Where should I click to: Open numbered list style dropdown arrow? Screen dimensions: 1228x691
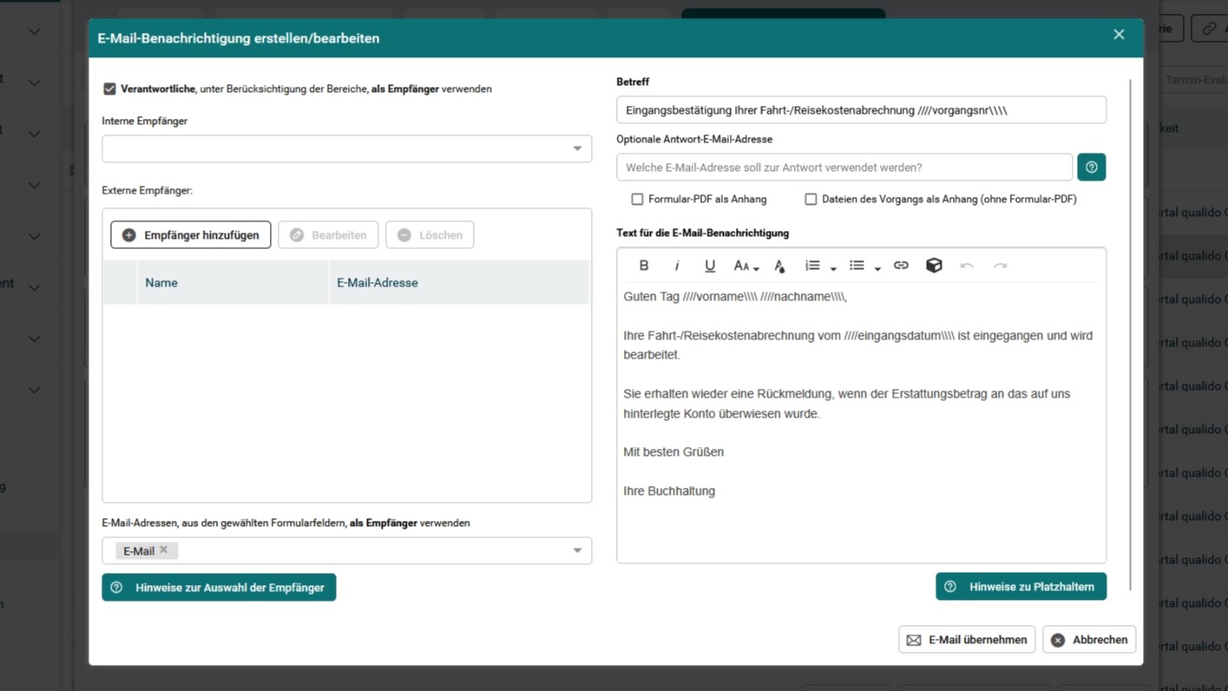point(833,268)
